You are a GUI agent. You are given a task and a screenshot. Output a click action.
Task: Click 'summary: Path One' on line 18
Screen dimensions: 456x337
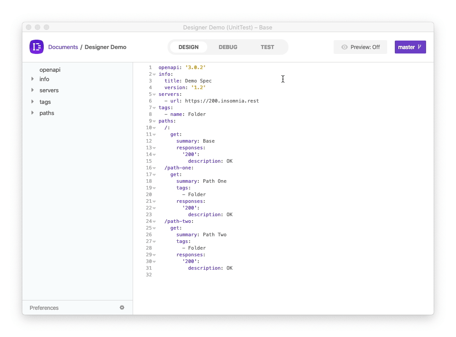click(x=201, y=181)
